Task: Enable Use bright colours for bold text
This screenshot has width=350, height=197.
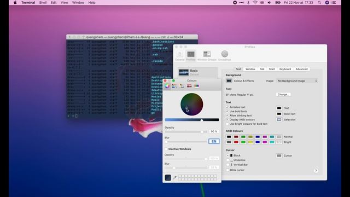Action: [227, 124]
